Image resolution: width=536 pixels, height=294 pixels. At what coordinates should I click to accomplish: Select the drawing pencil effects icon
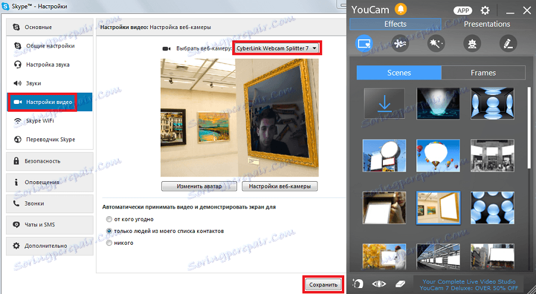[x=508, y=43]
